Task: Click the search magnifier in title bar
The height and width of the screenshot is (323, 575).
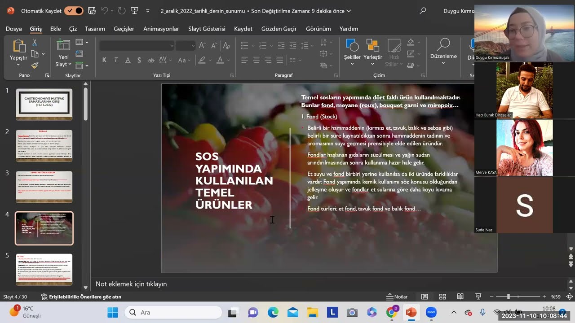Action: pyautogui.click(x=423, y=11)
